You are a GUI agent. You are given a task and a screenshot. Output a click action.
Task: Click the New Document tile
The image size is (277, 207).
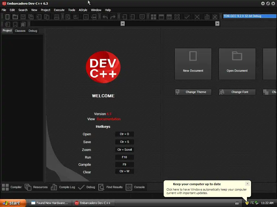(193, 64)
